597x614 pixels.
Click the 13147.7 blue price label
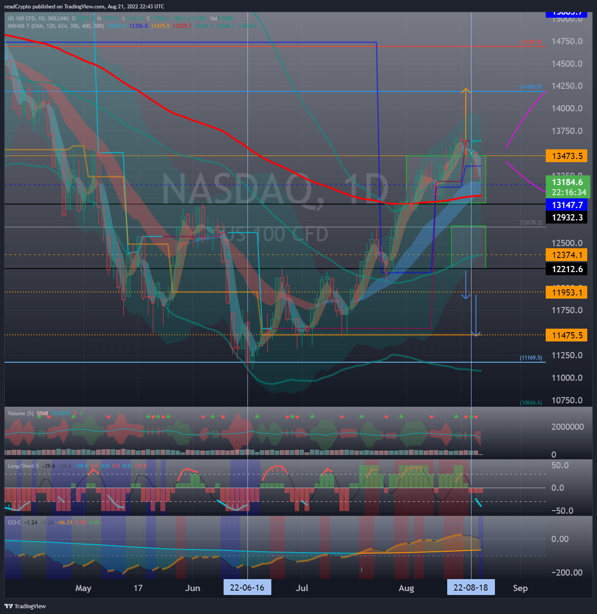click(567, 205)
